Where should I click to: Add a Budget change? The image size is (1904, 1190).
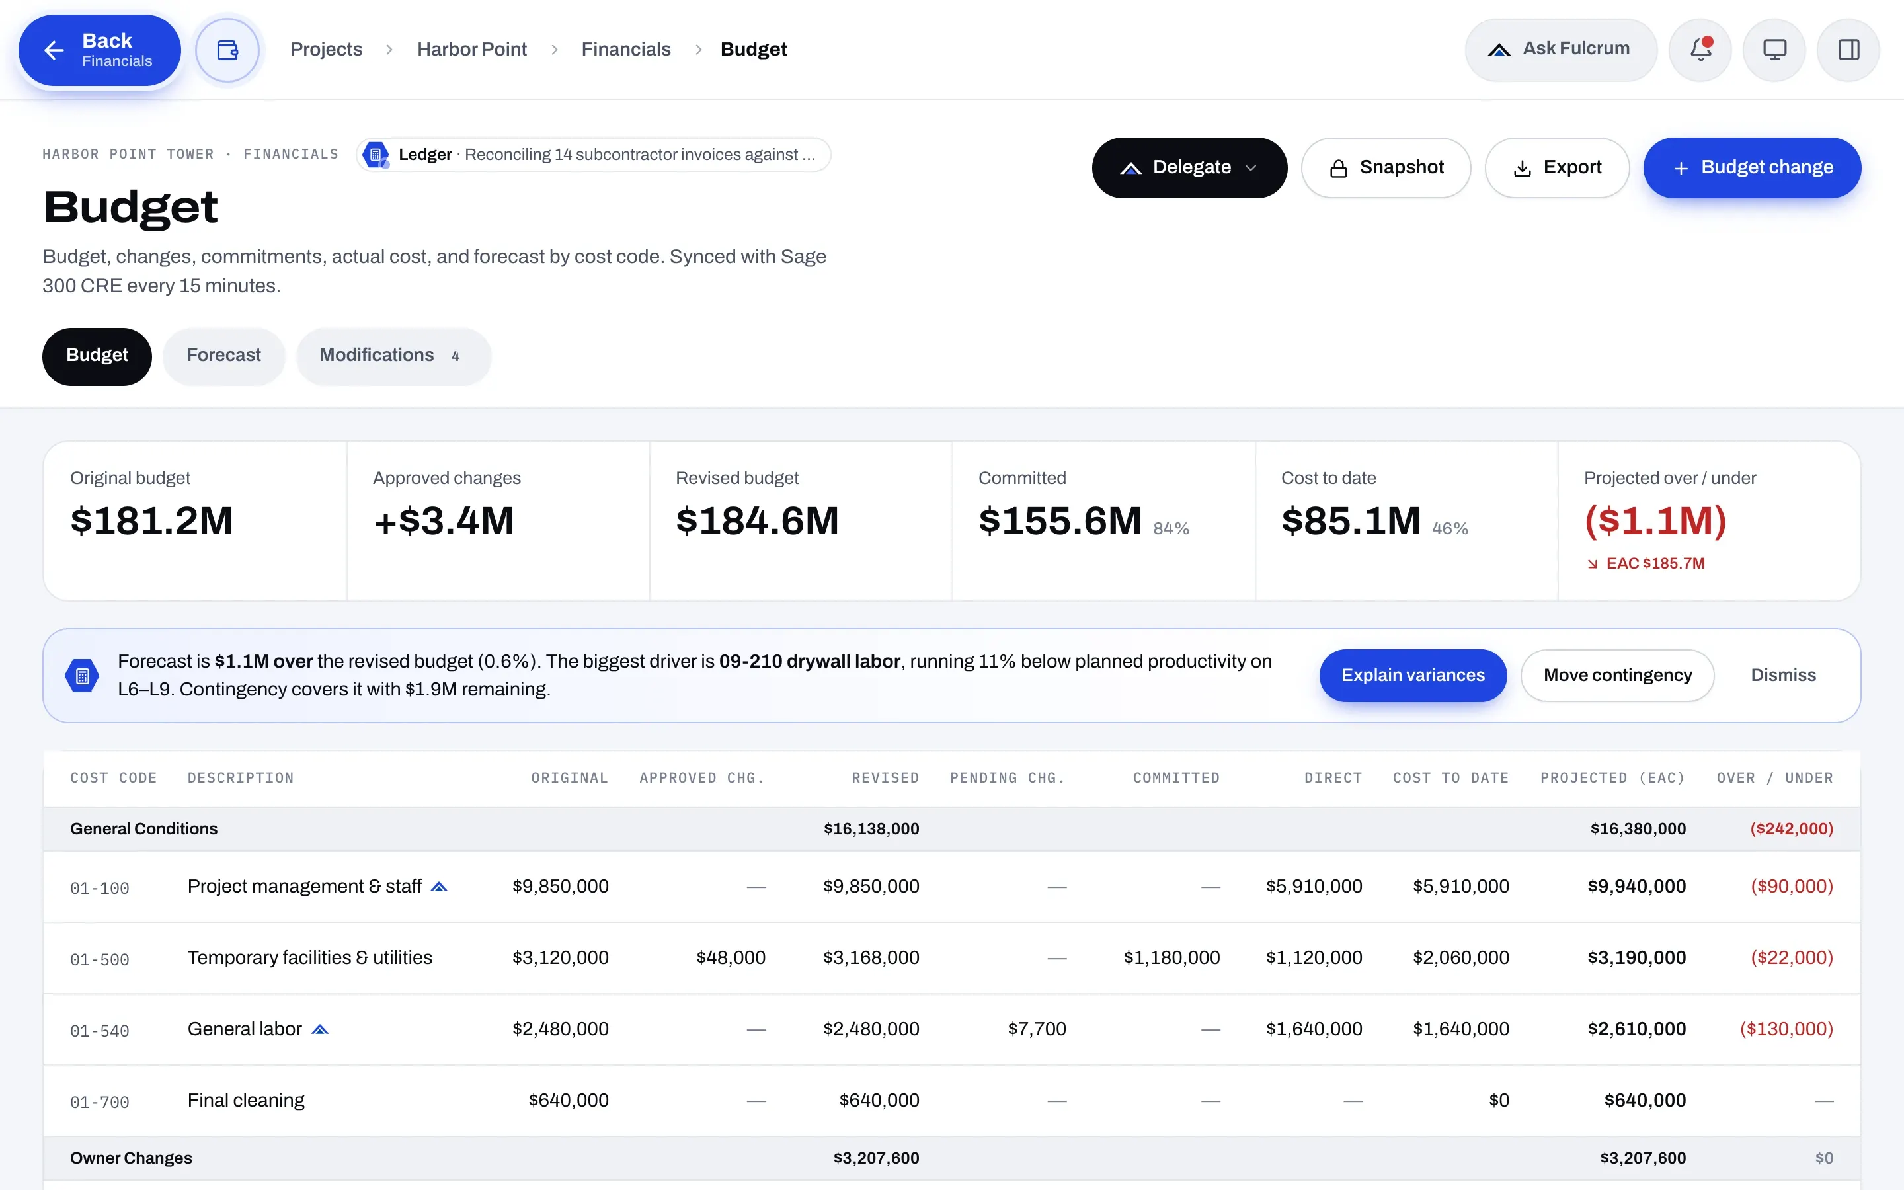pyautogui.click(x=1752, y=168)
